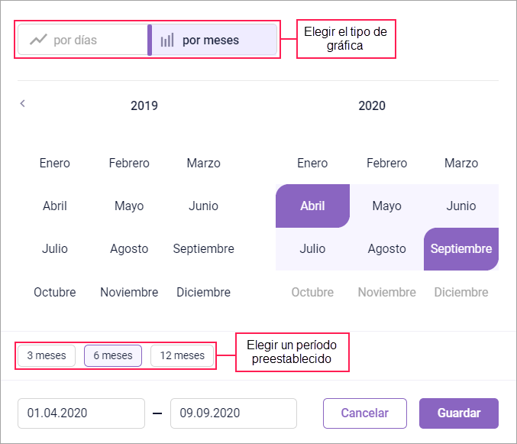The height and width of the screenshot is (444, 517).
Task: Click the end date field 09.09.2020
Action: tap(233, 413)
